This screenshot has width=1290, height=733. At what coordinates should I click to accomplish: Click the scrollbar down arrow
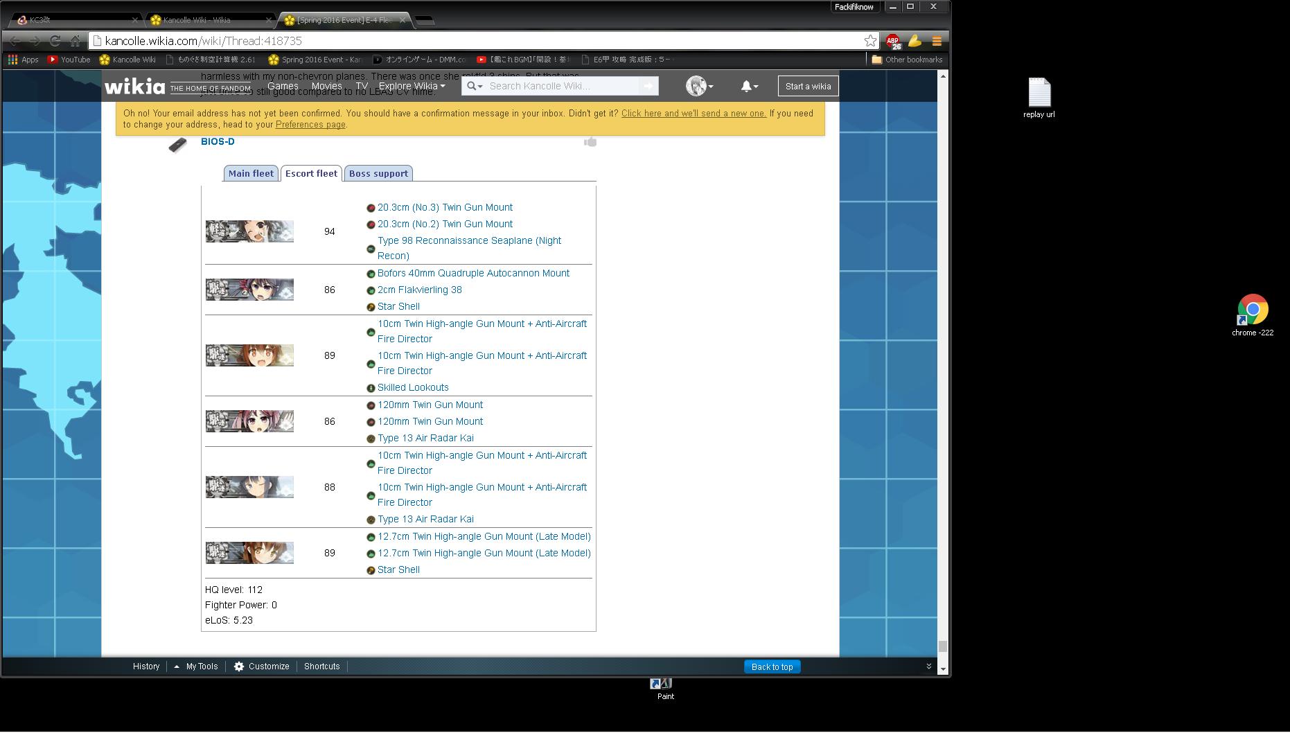click(x=942, y=669)
